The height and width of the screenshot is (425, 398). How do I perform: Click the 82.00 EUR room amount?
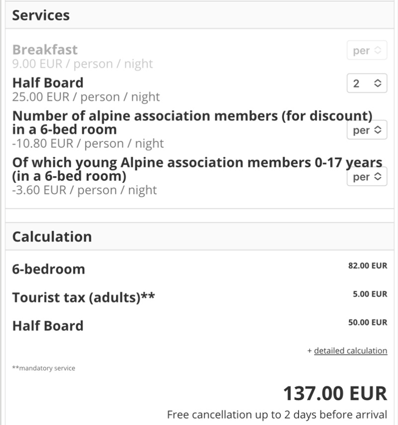point(367,266)
